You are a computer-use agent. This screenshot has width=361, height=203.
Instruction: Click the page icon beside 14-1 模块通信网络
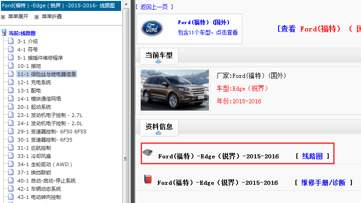pyautogui.click(x=11, y=98)
